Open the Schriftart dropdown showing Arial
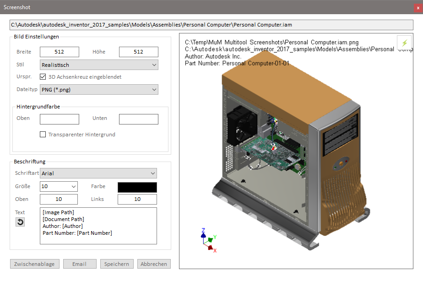The image size is (423, 281). [x=98, y=173]
